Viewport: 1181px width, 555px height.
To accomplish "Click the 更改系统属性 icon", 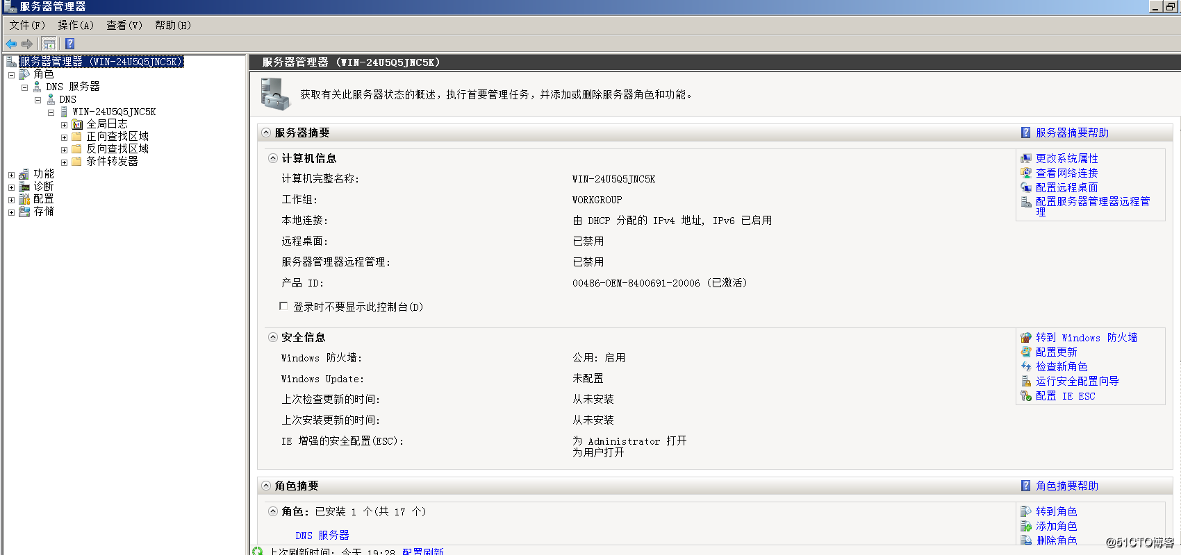I will (1026, 158).
